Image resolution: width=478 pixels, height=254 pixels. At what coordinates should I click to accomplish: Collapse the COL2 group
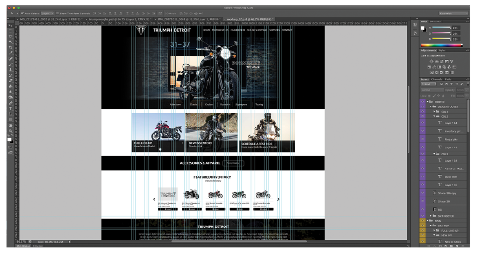click(434, 116)
